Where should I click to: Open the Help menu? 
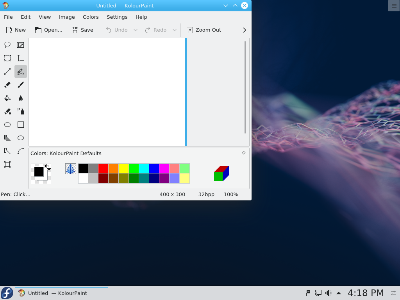click(141, 17)
